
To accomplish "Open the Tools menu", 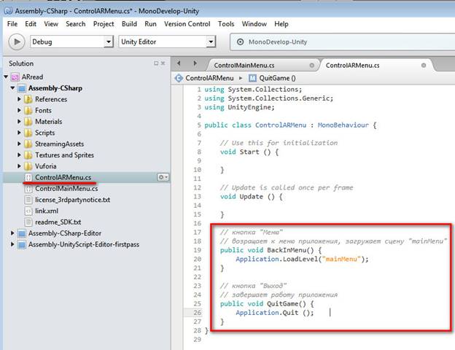I will point(226,24).
